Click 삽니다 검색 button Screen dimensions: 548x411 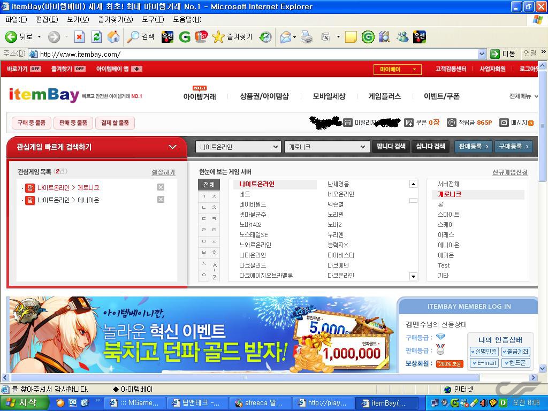pos(431,147)
